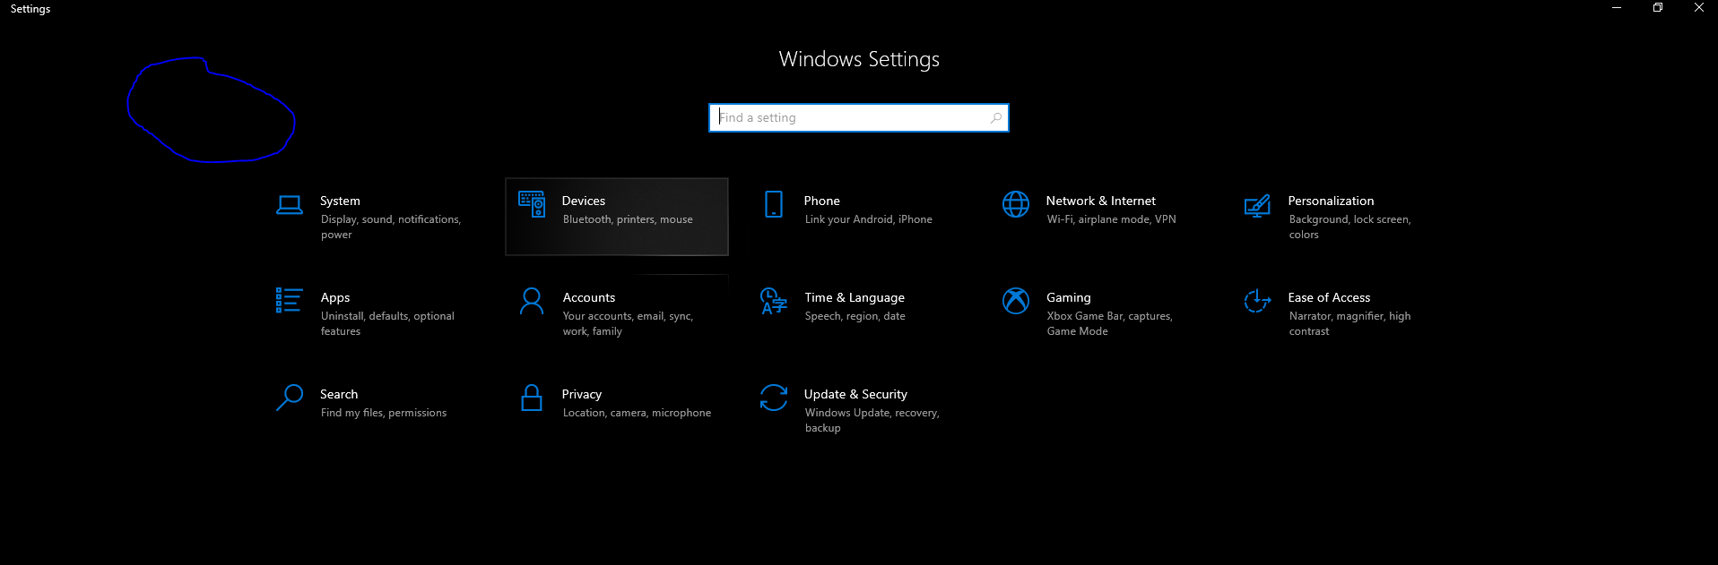
Task: Go to Time & Language title
Action: tap(855, 297)
